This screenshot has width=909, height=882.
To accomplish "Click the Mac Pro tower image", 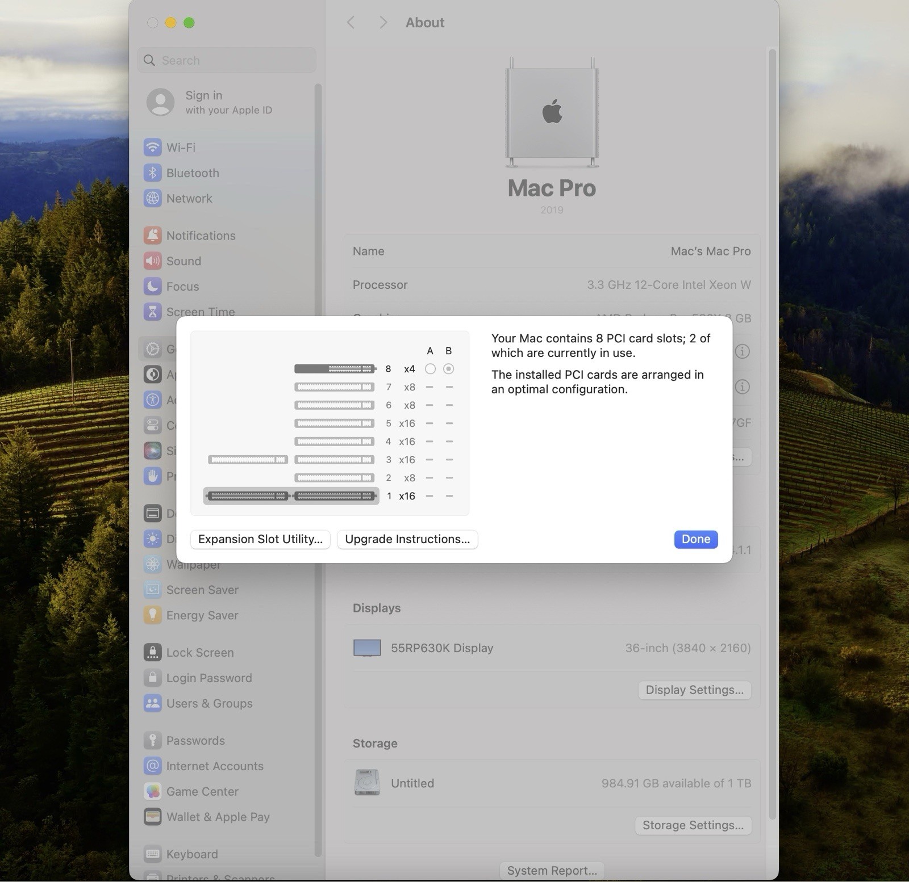I will point(552,112).
